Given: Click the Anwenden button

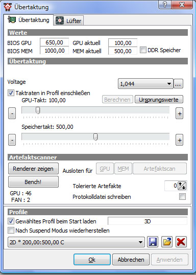Looking at the screenshot, I should point(169,260).
